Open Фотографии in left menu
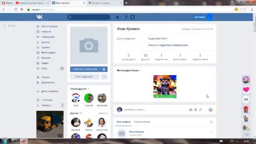 click(x=48, y=52)
